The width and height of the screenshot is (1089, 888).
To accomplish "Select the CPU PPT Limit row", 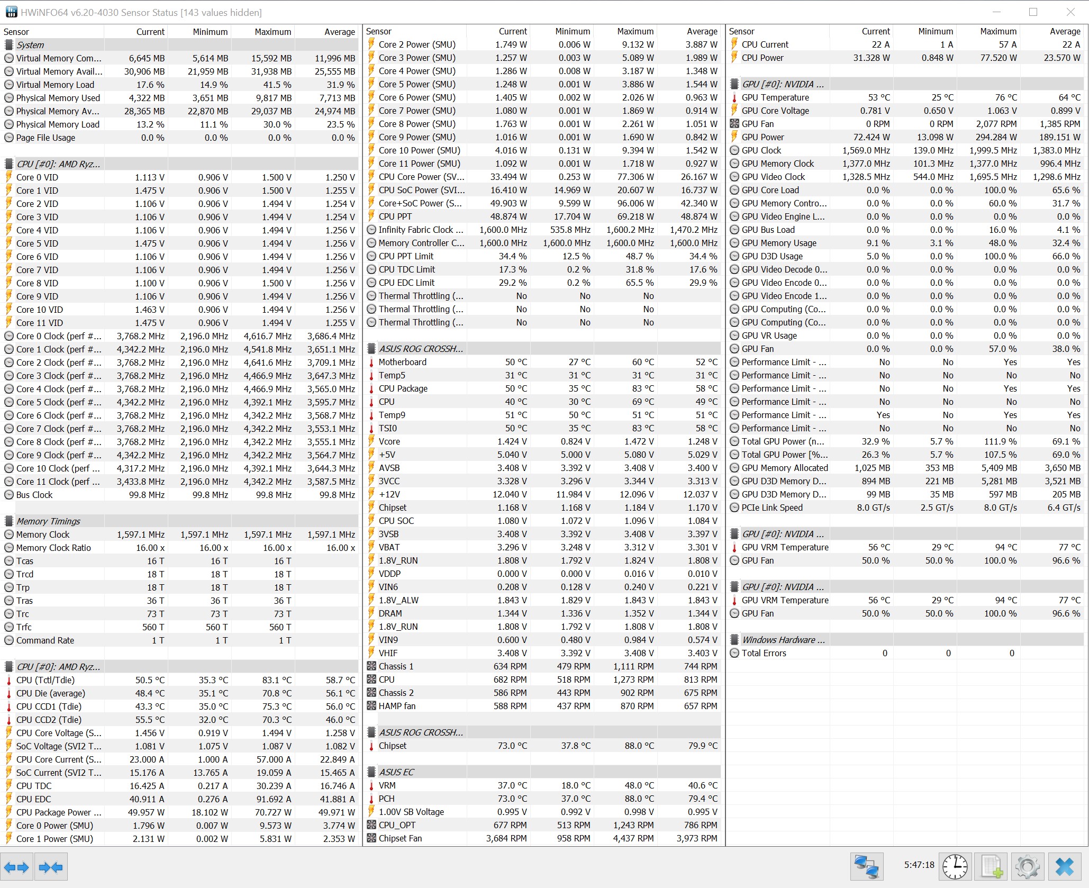I will [x=406, y=256].
